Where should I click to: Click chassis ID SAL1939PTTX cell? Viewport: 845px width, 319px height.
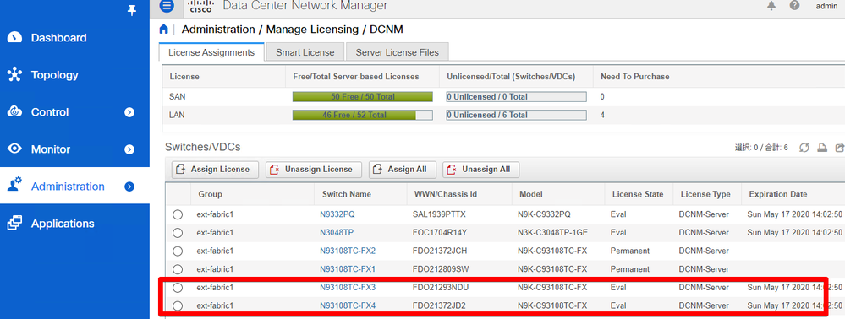click(438, 214)
